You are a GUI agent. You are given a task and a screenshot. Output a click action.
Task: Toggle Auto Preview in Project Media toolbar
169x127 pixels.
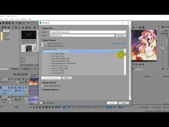(x=30, y=28)
